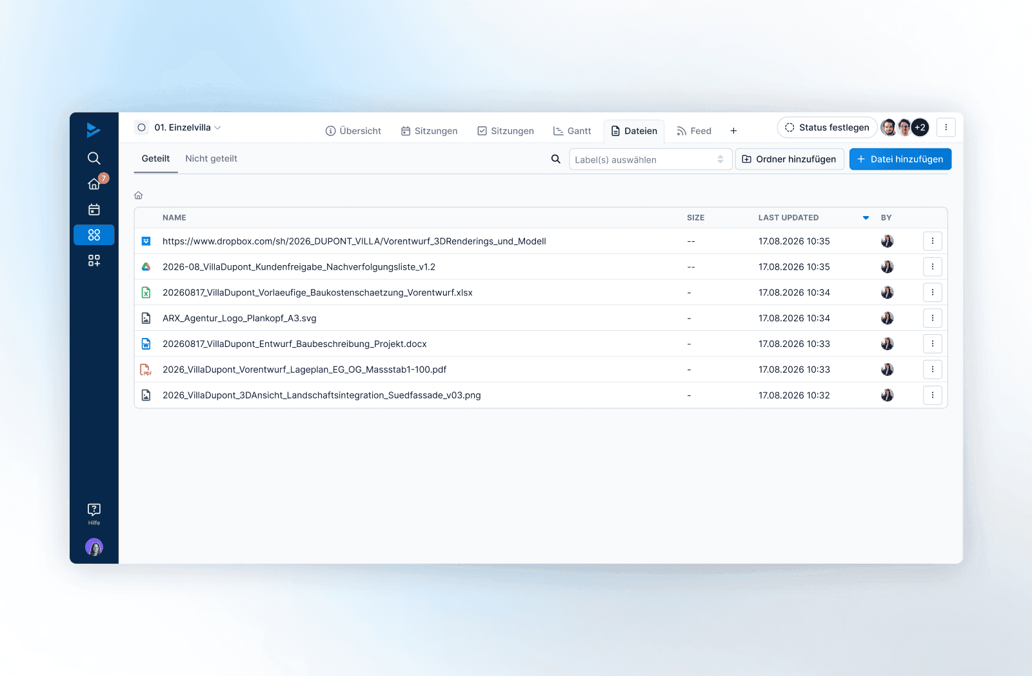Toggle sort arrow on Last Updated column
This screenshot has width=1032, height=676.
coord(866,218)
